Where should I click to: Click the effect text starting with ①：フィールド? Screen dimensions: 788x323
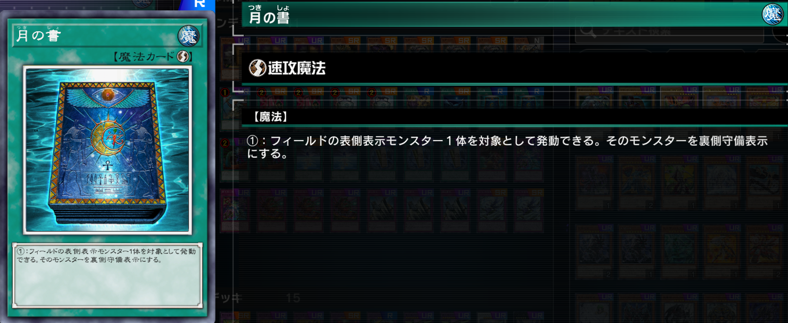507,148
